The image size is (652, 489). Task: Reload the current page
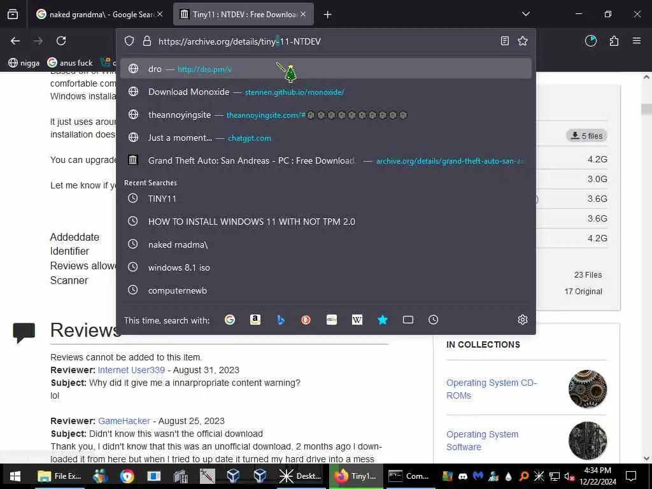[x=61, y=41]
